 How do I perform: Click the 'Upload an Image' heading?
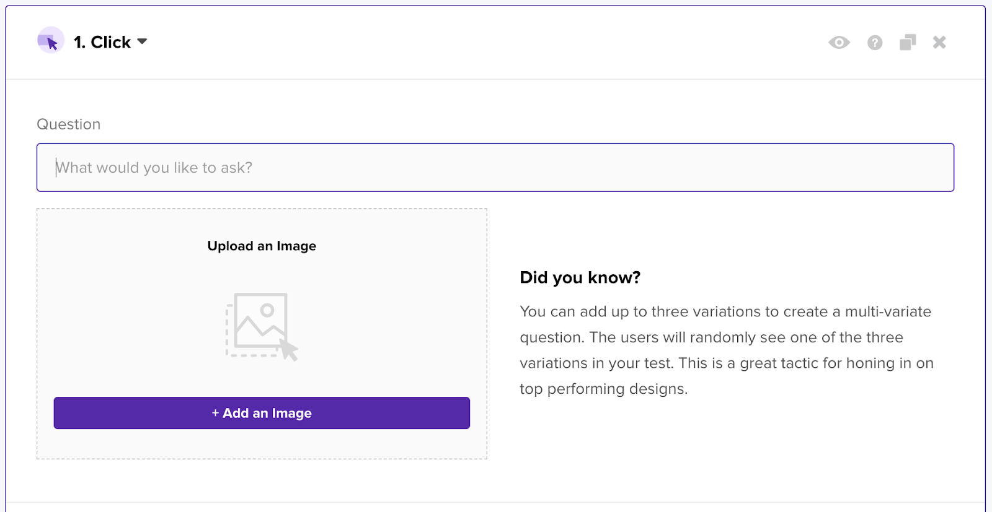pyautogui.click(x=262, y=246)
